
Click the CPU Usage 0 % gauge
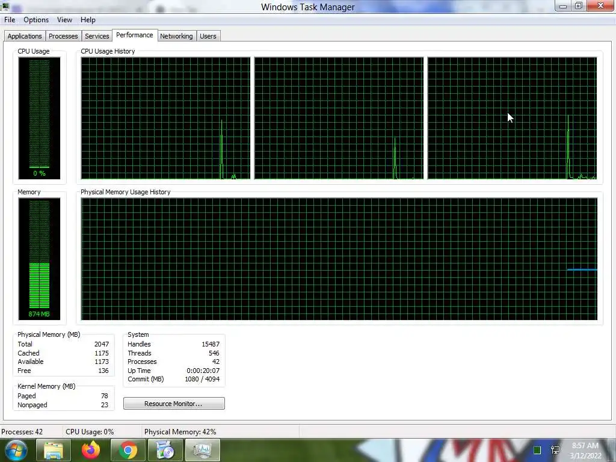coord(39,119)
